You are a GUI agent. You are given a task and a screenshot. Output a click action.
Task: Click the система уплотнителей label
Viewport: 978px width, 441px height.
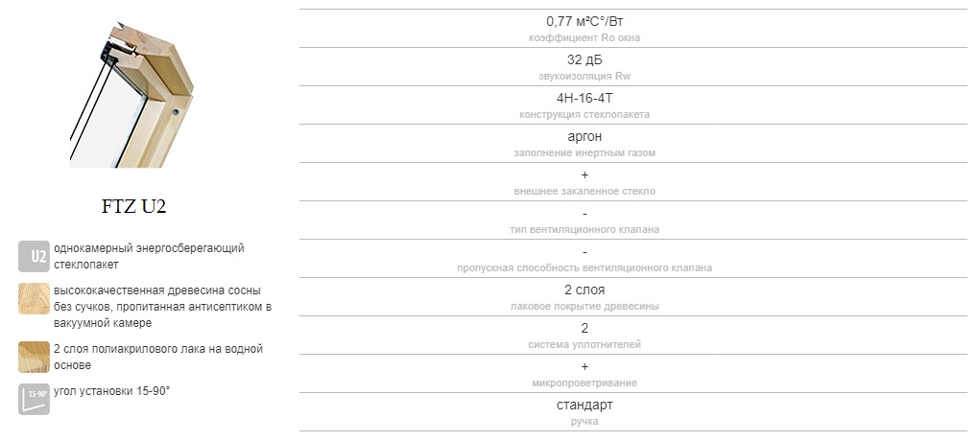coord(584,345)
